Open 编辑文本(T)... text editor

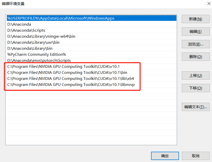click(196, 107)
